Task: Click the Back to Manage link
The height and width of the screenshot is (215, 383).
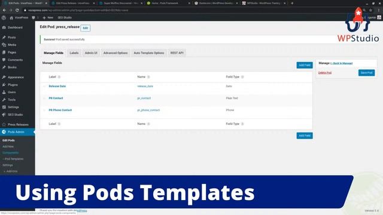Action: coord(341,63)
